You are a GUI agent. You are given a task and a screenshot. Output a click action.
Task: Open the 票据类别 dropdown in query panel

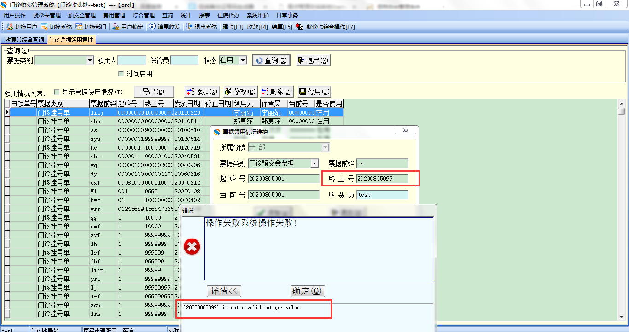tap(90, 60)
